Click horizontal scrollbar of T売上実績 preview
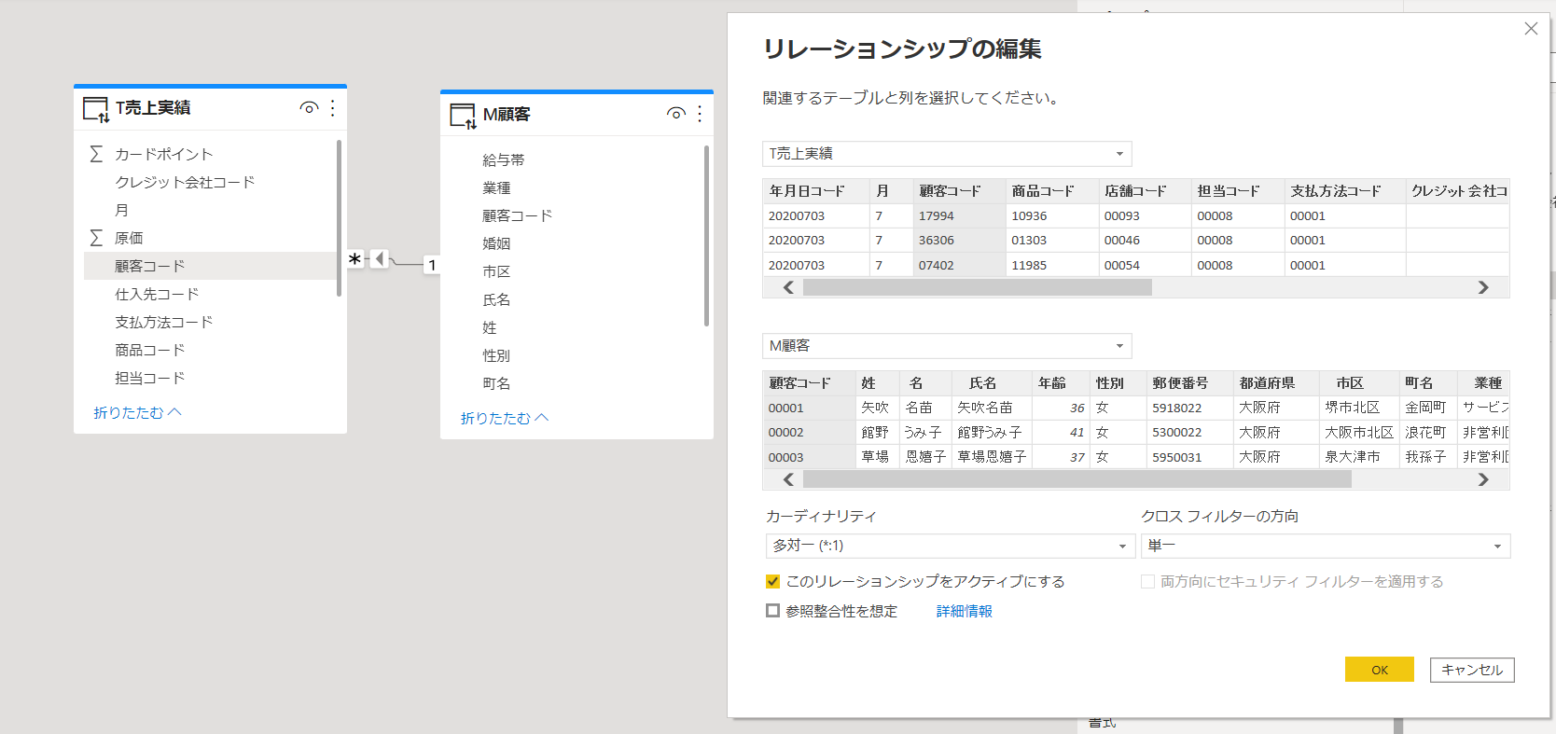The height and width of the screenshot is (734, 1556). click(977, 287)
